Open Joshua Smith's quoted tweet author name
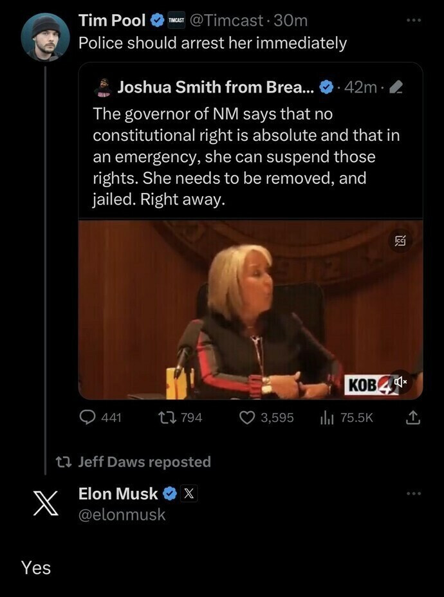The width and height of the screenshot is (444, 597). (216, 87)
